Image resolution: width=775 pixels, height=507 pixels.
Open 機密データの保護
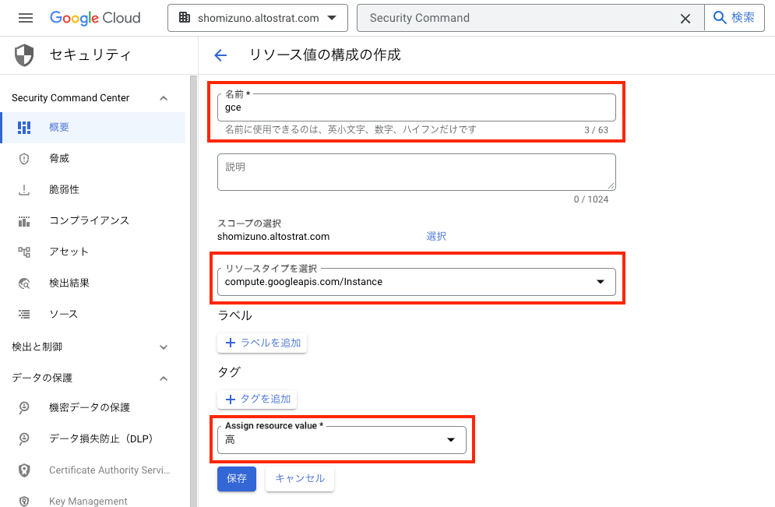pyautogui.click(x=93, y=407)
